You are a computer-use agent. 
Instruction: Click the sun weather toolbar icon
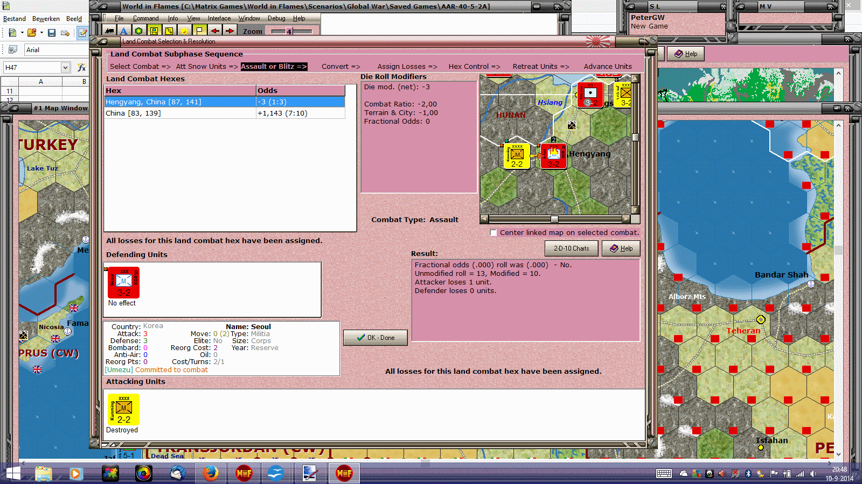(x=184, y=31)
